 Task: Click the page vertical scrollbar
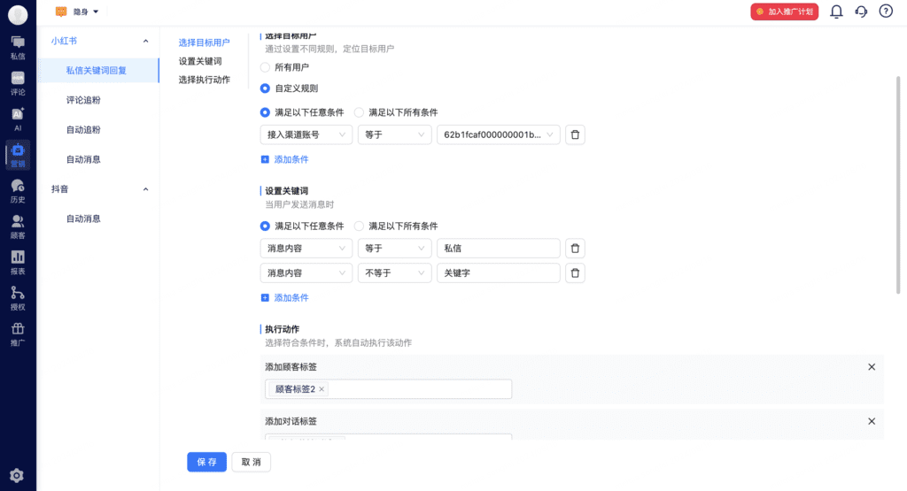[898, 185]
